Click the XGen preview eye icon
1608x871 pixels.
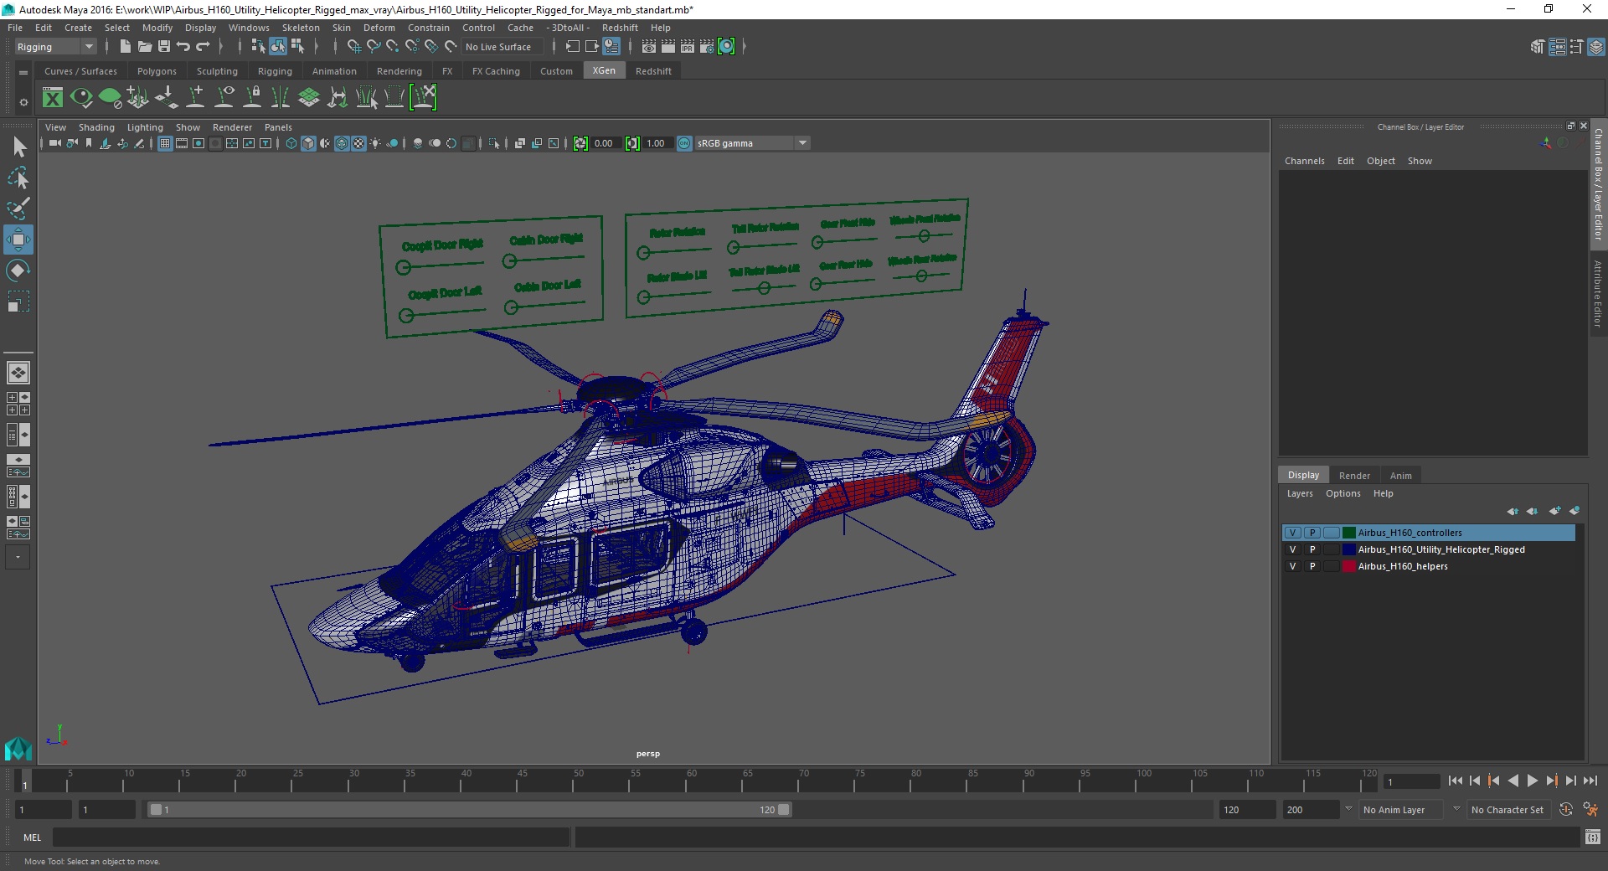point(81,98)
